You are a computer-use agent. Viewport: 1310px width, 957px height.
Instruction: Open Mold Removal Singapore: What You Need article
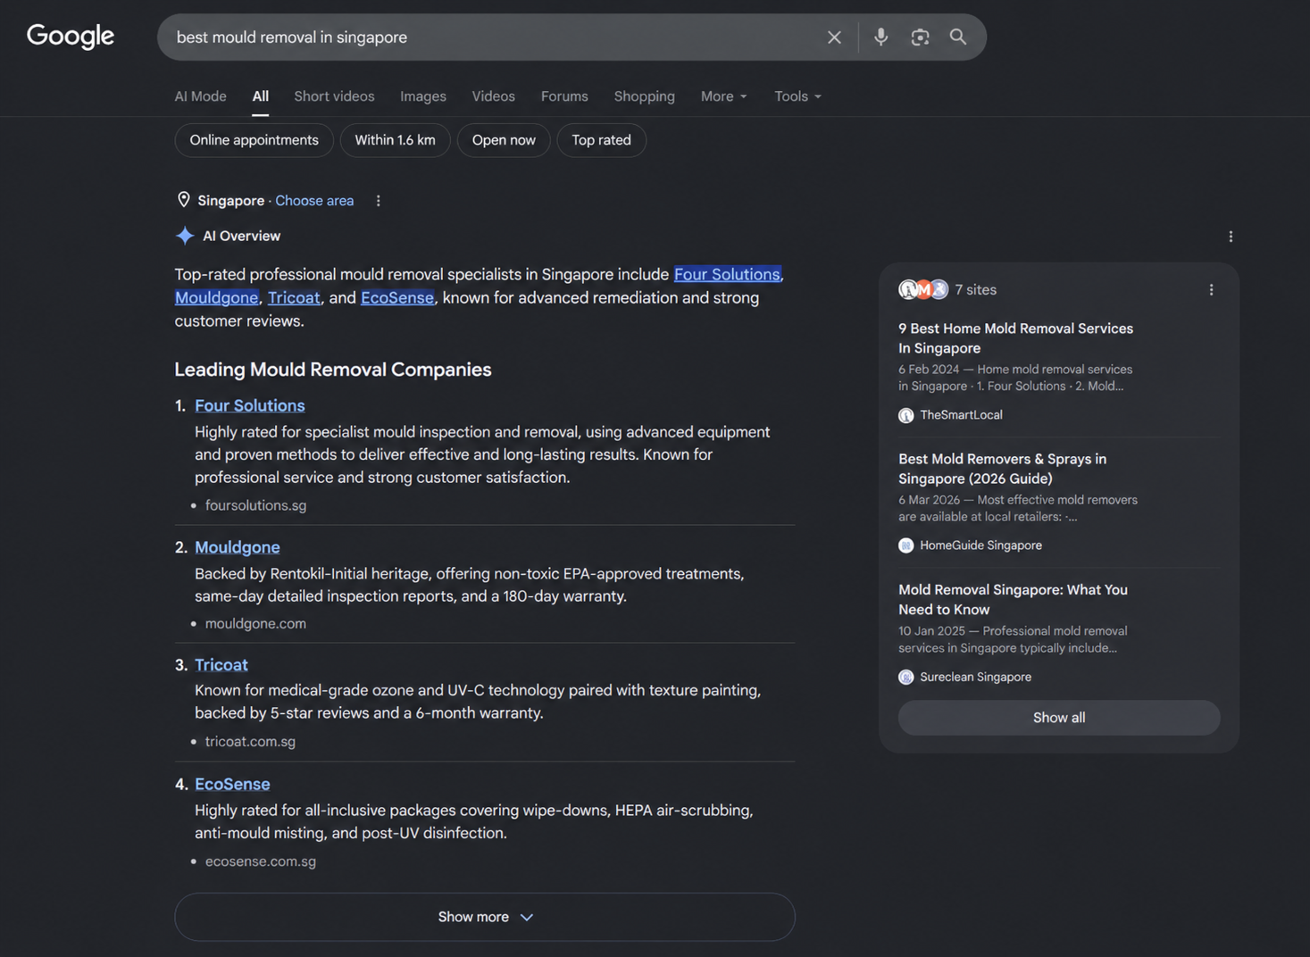click(1013, 600)
